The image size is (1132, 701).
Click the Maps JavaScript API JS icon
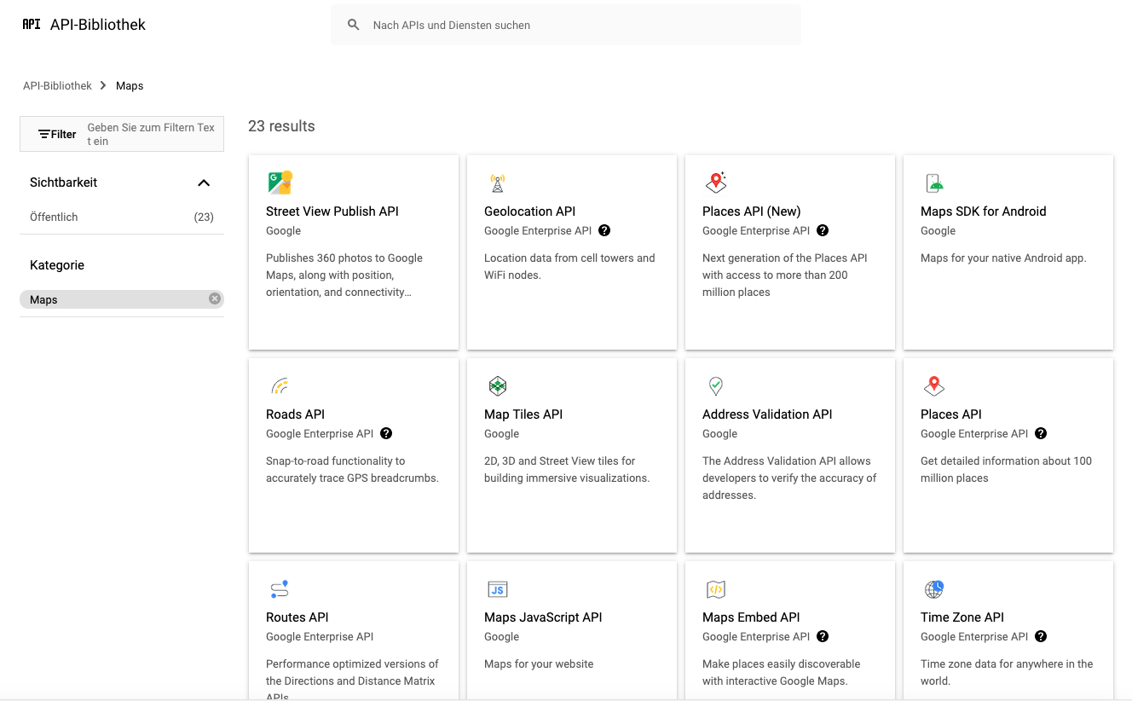(498, 589)
